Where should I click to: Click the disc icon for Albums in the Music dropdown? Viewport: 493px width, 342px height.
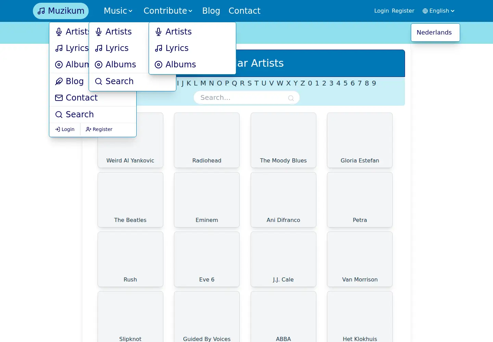point(99,65)
